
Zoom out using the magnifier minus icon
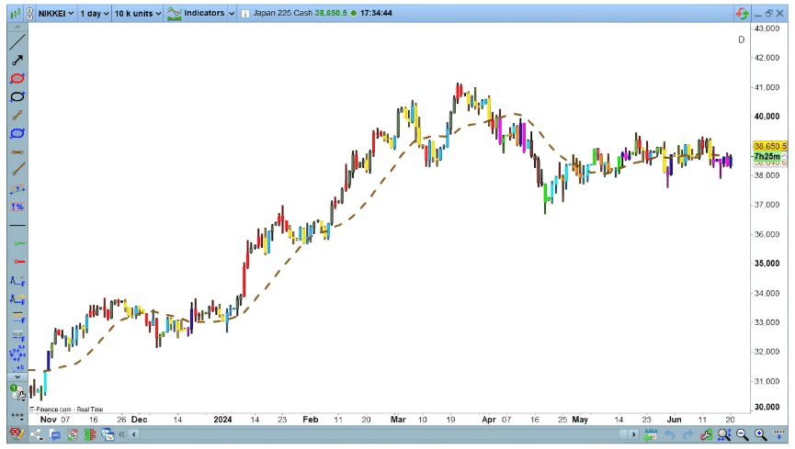(x=742, y=434)
